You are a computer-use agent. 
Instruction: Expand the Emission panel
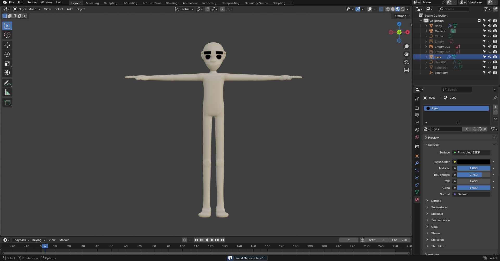438,240
